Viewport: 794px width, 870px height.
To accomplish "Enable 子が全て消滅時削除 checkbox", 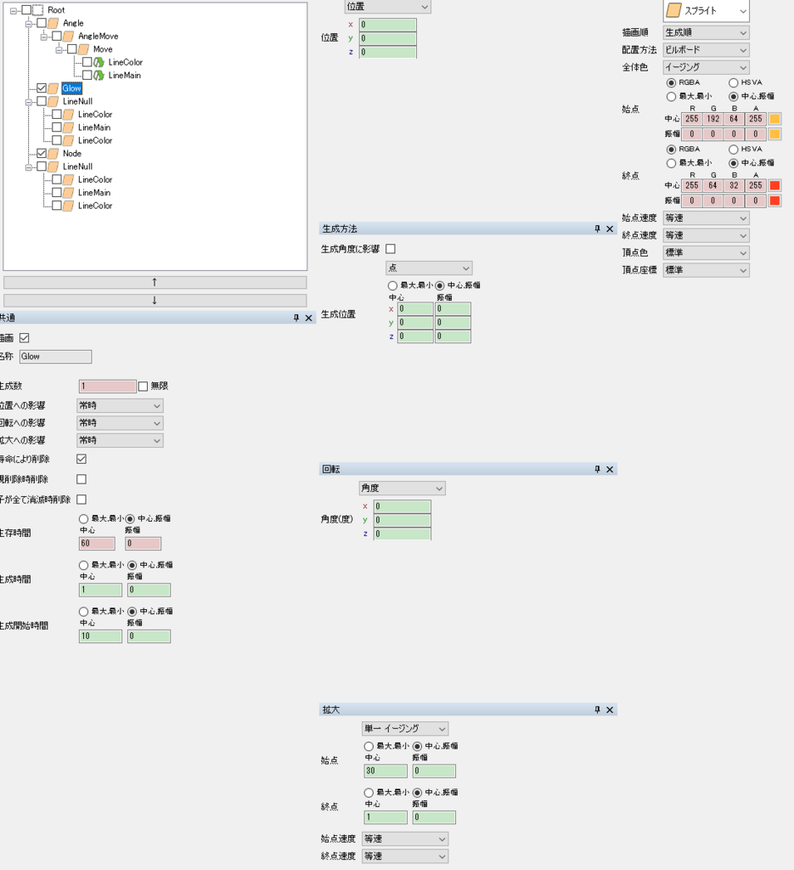I will pos(82,500).
